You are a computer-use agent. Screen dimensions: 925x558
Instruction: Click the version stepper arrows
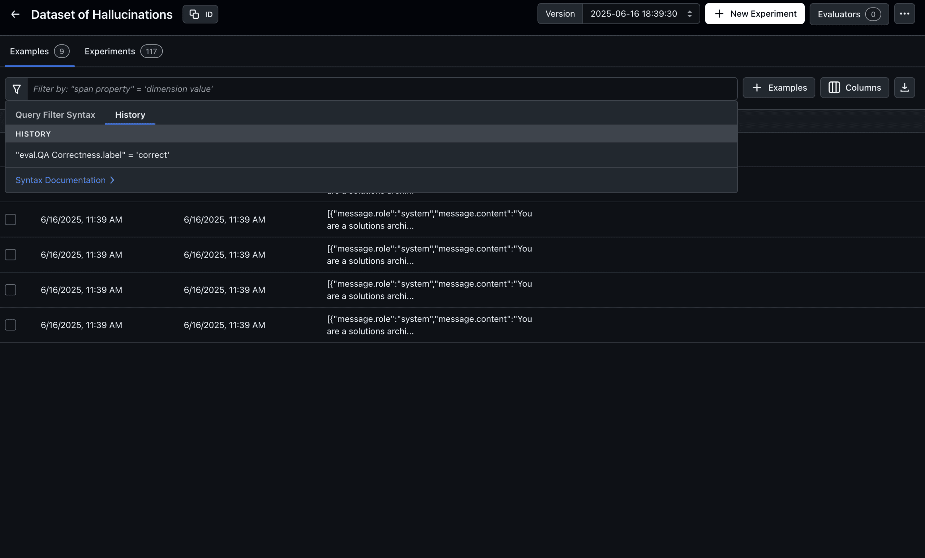click(x=690, y=14)
